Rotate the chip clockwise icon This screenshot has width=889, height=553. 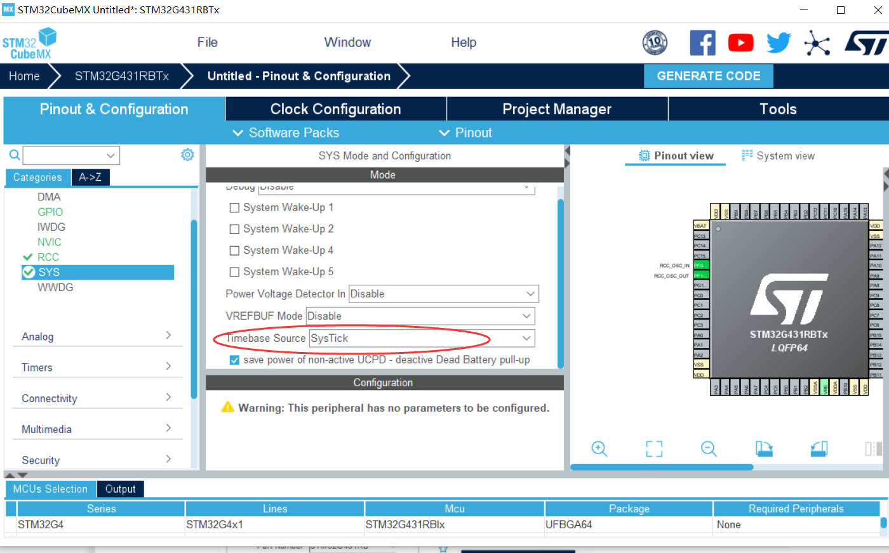pyautogui.click(x=764, y=449)
